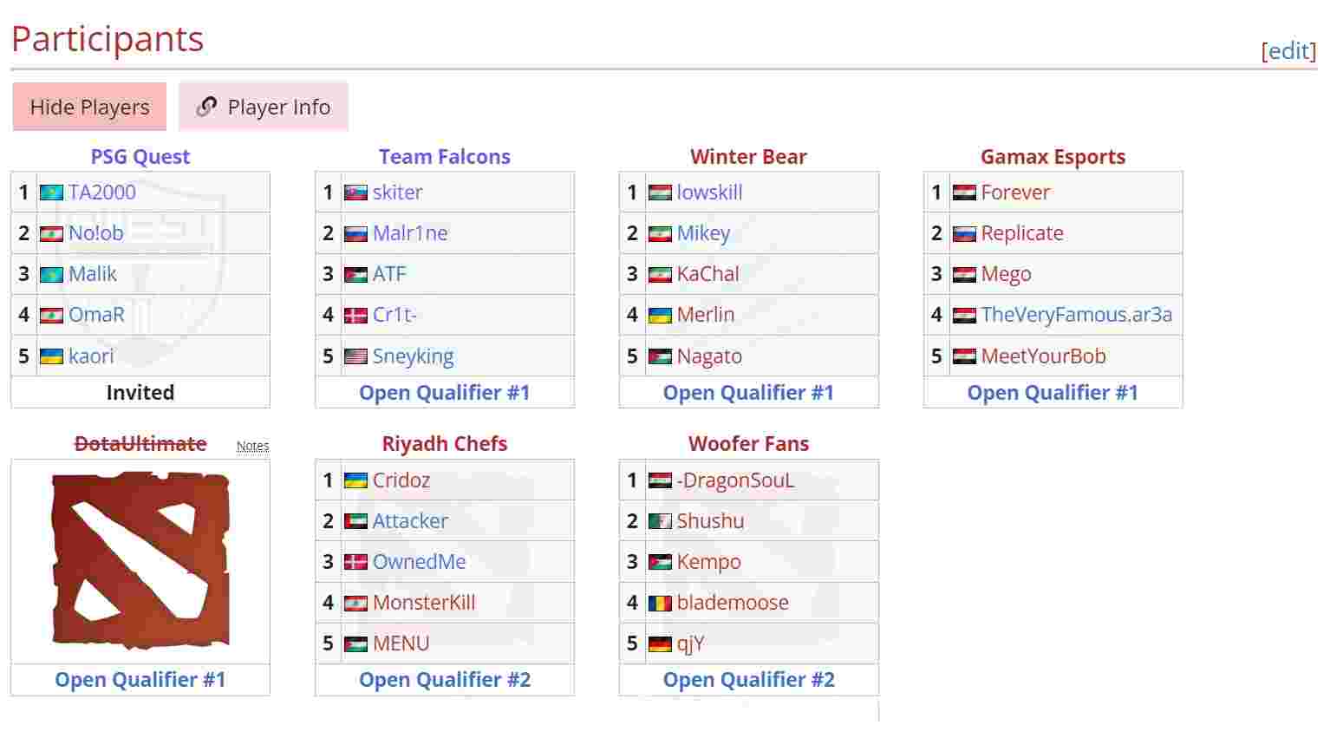Click the flag icon next to skiter

pyautogui.click(x=355, y=193)
